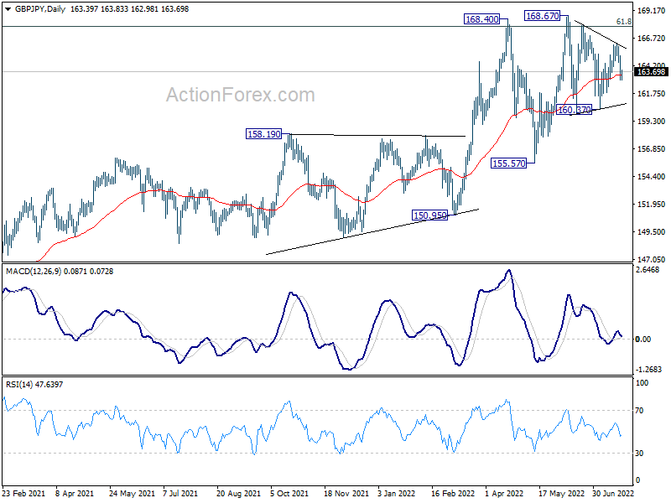
Task: Click the 147.050 price axis label
Action: click(x=652, y=259)
